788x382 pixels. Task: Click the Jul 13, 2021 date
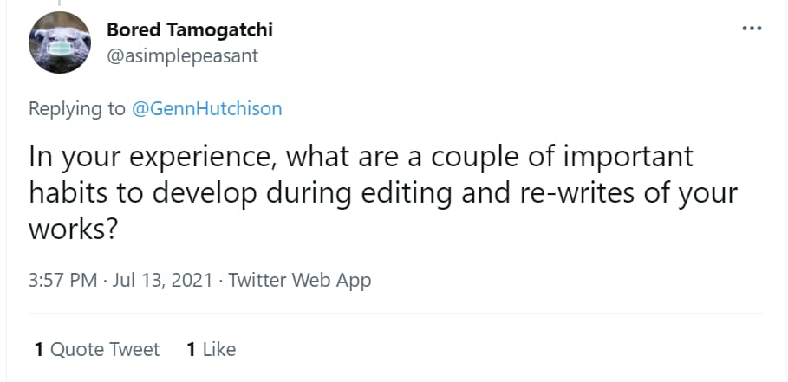(x=162, y=280)
